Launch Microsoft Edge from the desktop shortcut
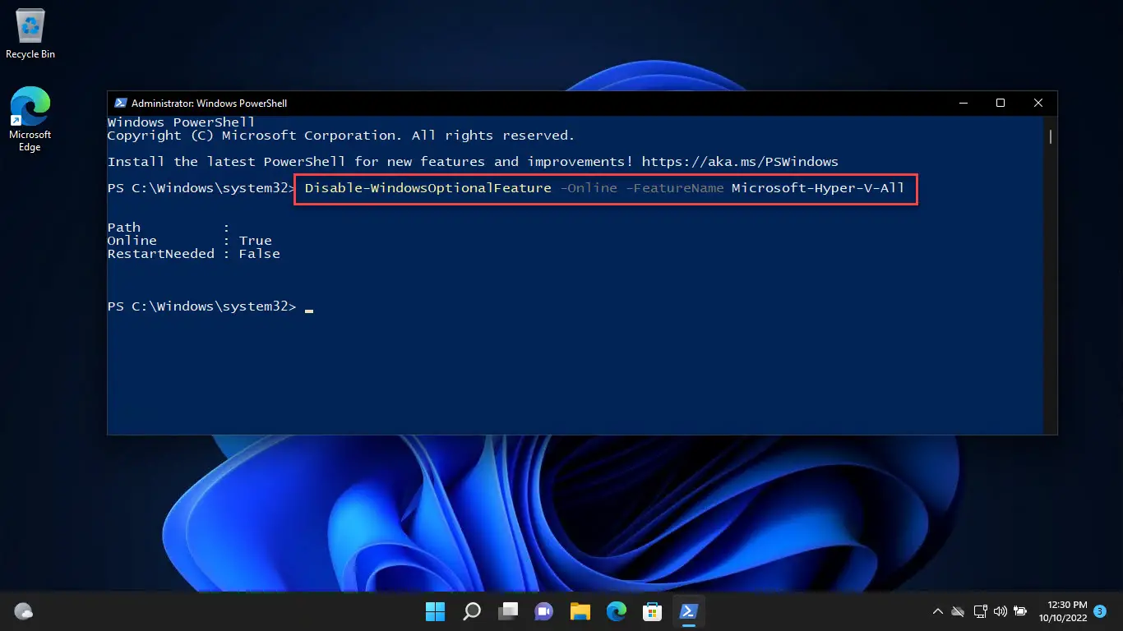 coord(30,119)
